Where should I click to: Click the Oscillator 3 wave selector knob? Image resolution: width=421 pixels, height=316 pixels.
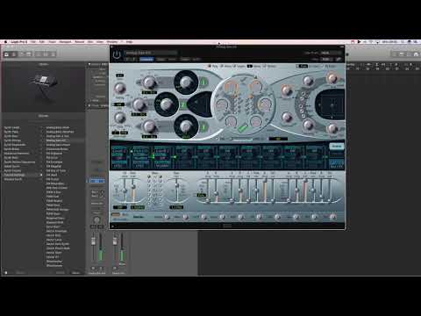click(186, 126)
